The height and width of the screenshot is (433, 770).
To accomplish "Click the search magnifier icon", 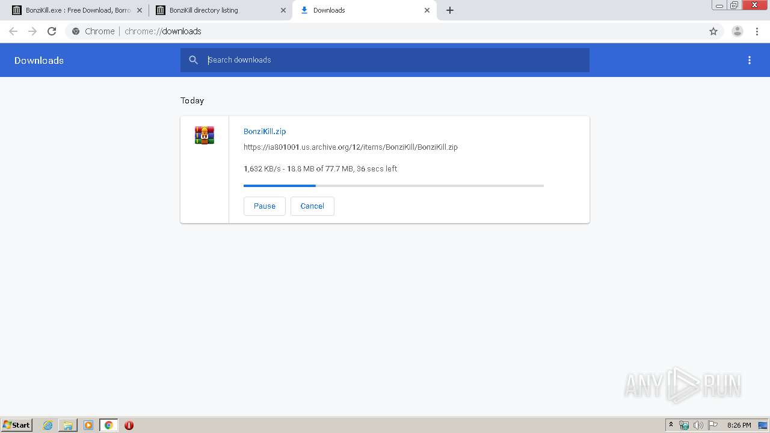I will pyautogui.click(x=193, y=60).
